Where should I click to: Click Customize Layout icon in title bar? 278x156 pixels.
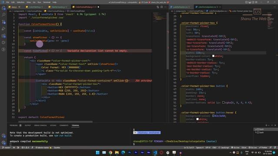coord(256,2)
